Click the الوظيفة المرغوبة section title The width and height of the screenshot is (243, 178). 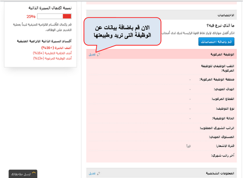pyautogui.click(x=222, y=54)
